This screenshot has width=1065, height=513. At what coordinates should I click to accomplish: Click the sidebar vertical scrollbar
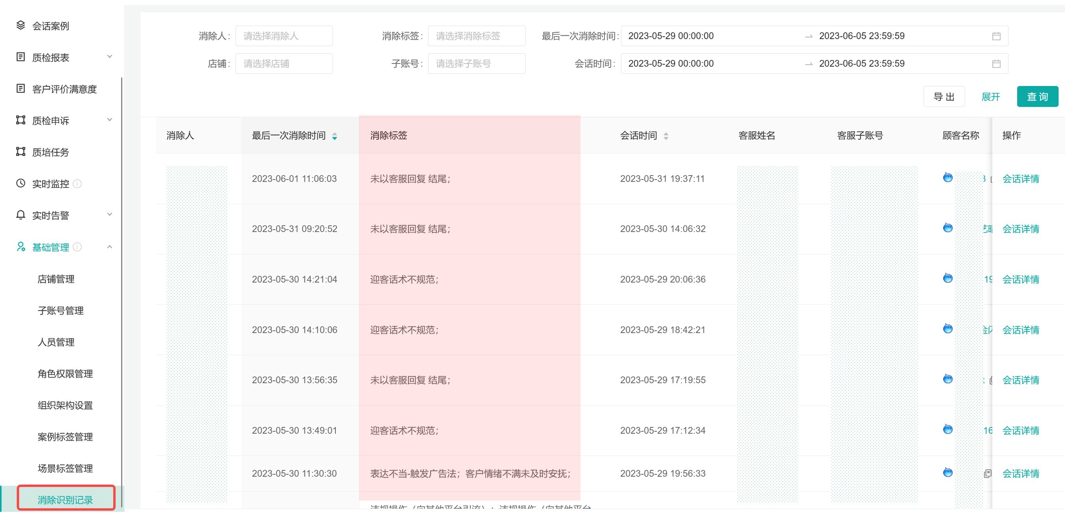(122, 292)
